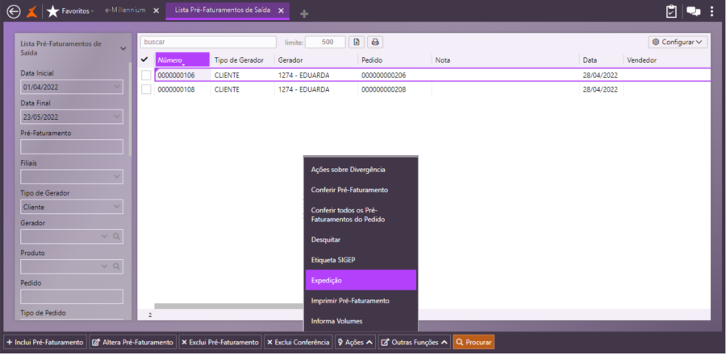Click the Pedido filter input field
Image resolution: width=726 pixels, height=354 pixels.
72,296
